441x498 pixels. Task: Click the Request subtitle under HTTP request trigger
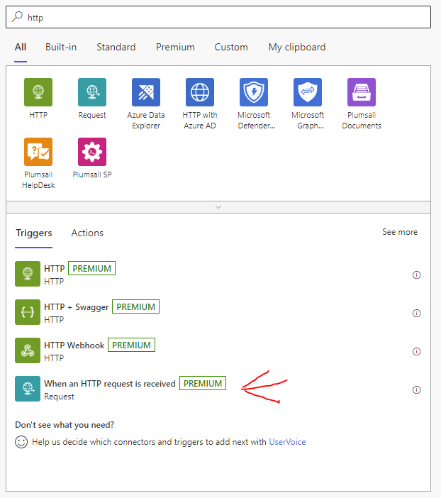(59, 397)
